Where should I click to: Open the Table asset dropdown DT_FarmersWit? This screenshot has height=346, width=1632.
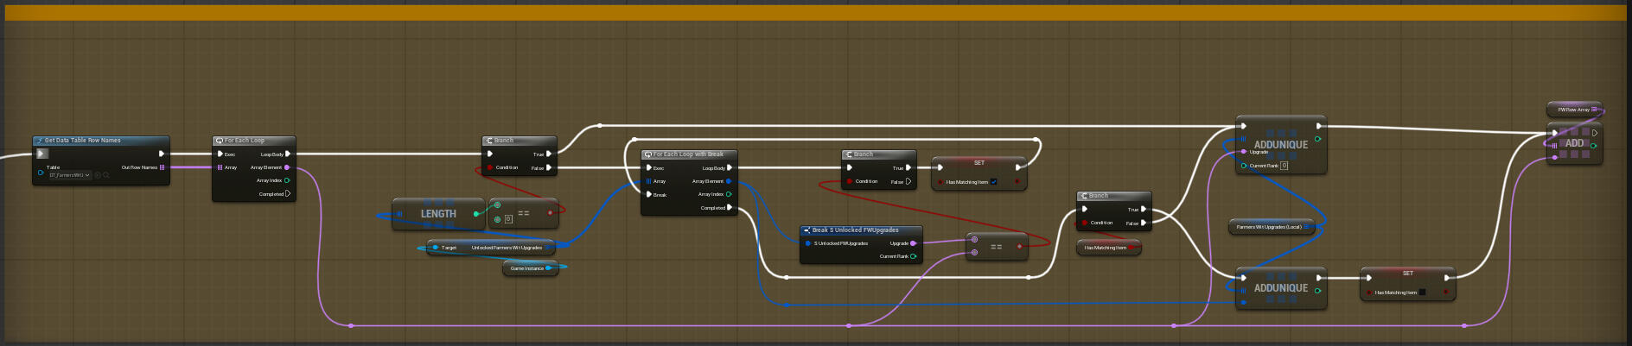pyautogui.click(x=69, y=175)
